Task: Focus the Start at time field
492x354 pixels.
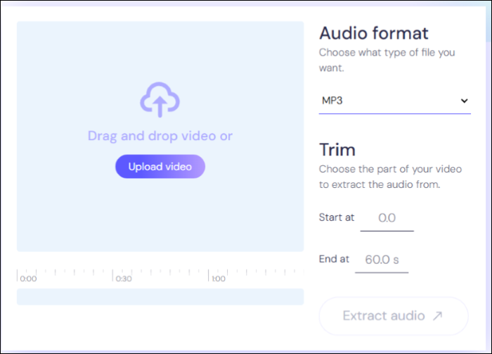Action: pyautogui.click(x=387, y=219)
